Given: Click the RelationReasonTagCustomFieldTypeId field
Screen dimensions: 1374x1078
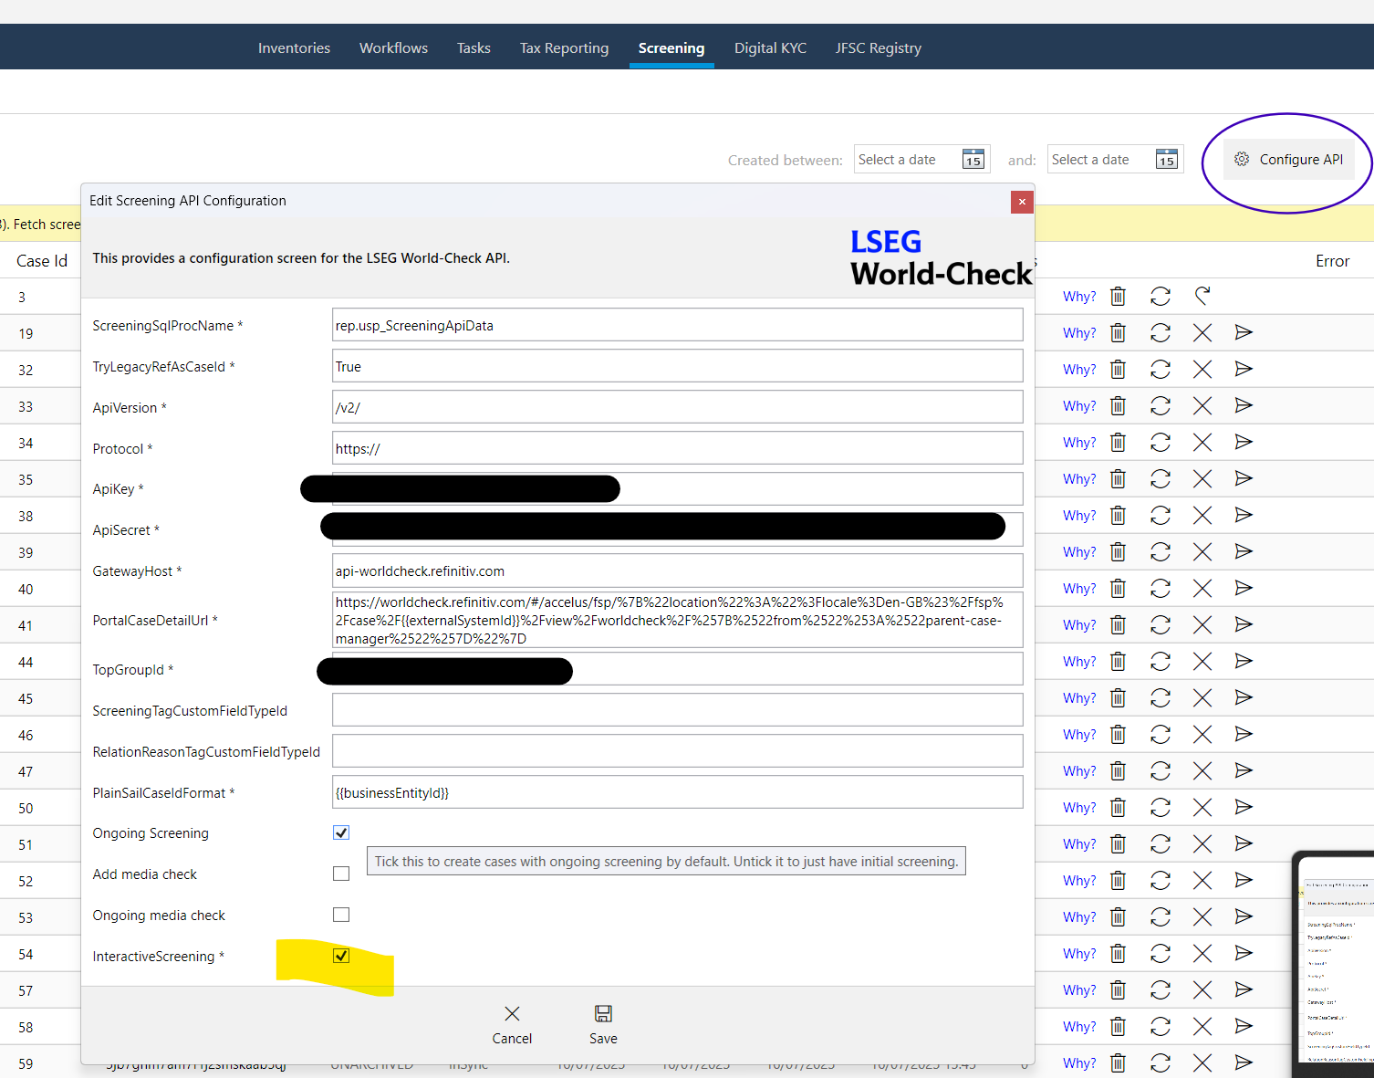Looking at the screenshot, I should (x=678, y=752).
